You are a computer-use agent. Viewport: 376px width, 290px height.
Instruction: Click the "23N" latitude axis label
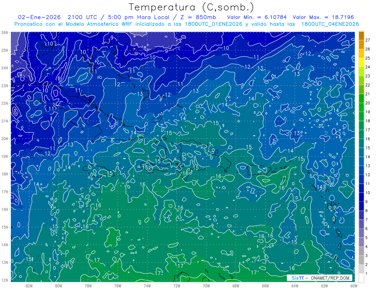(x=4, y=86)
